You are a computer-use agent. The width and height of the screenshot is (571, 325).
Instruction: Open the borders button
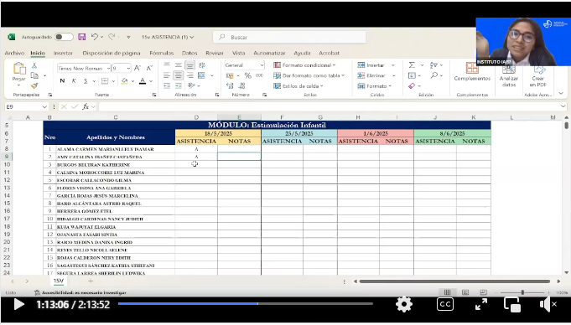(105, 80)
